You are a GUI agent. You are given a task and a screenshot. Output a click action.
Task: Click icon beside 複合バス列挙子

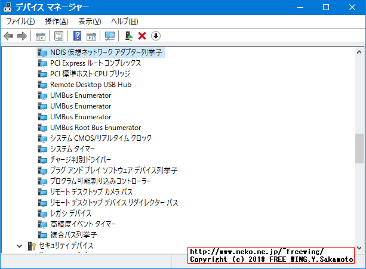pos(42,235)
